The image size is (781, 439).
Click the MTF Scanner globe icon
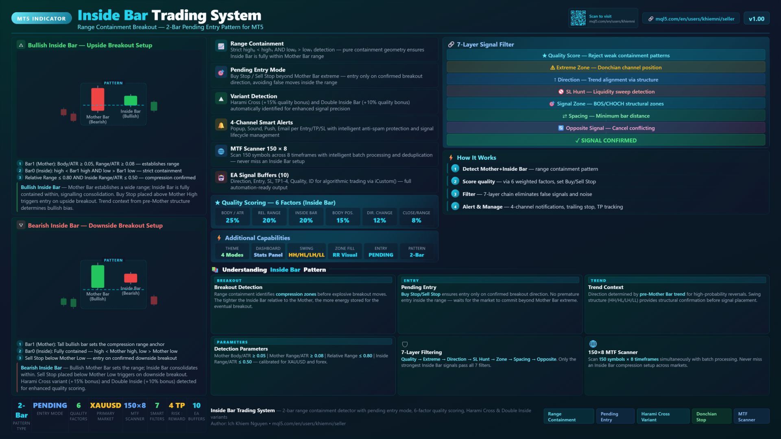point(221,152)
